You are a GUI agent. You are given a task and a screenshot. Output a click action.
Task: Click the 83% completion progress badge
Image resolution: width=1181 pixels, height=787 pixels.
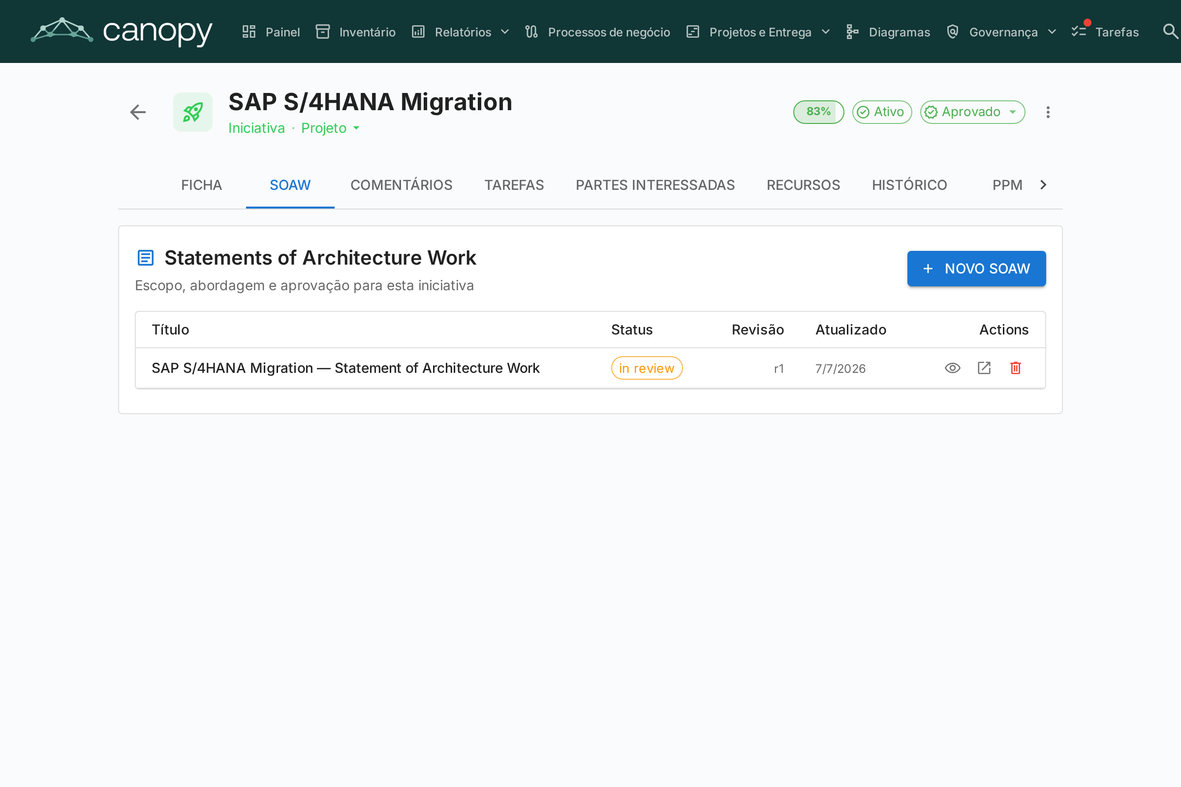tap(818, 112)
